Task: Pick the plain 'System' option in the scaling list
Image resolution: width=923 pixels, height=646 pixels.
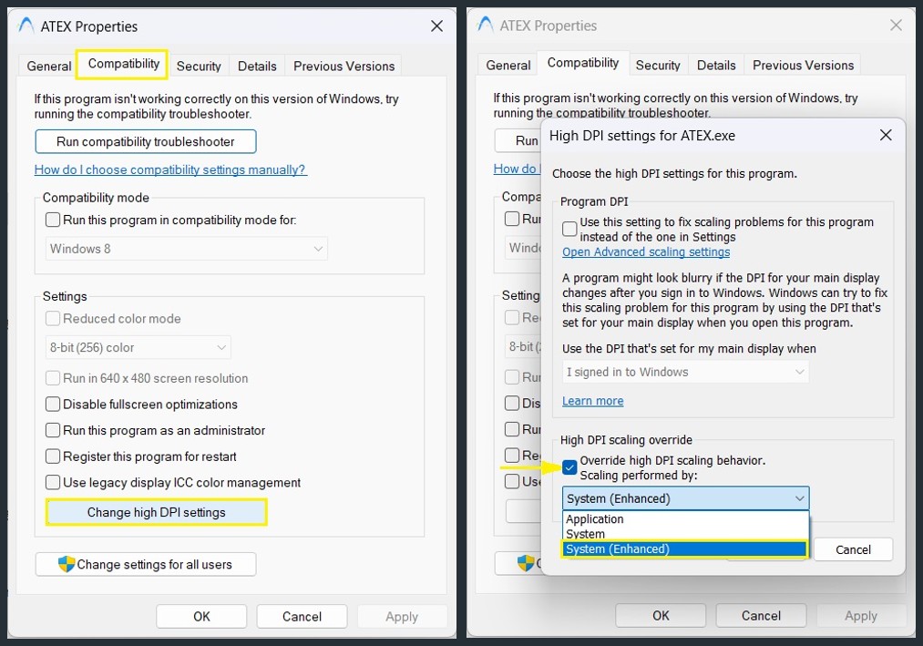Action: (x=685, y=534)
